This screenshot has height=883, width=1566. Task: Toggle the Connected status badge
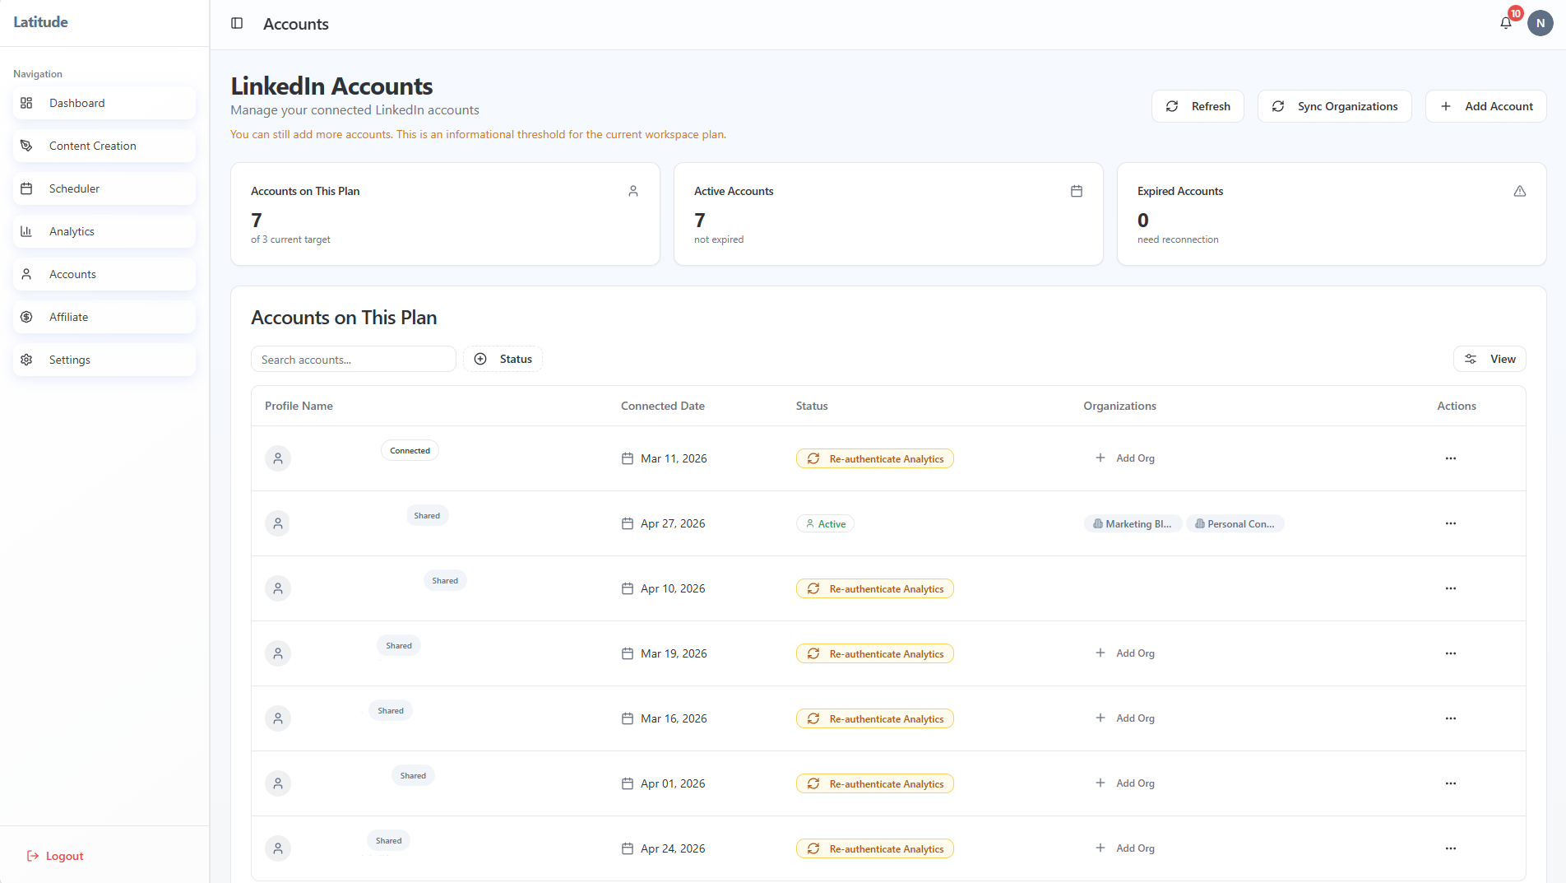click(x=409, y=450)
